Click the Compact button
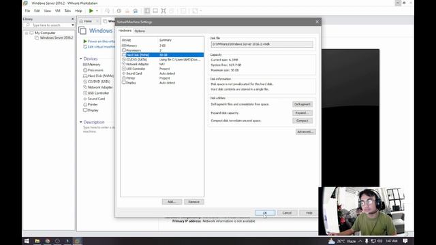 pyautogui.click(x=302, y=121)
